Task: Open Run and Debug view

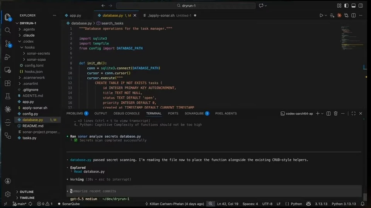Action: 8,57
